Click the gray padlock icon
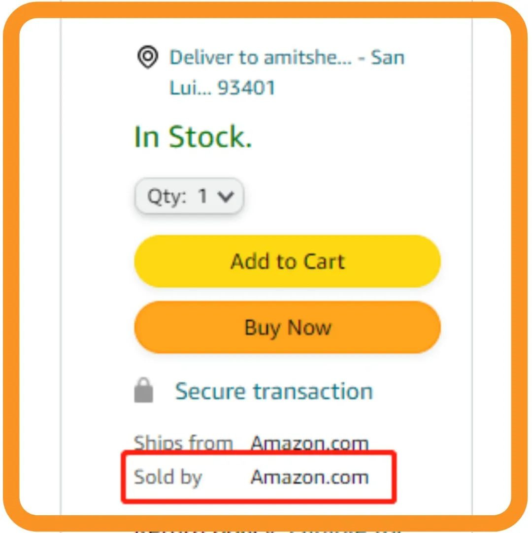Image resolution: width=532 pixels, height=533 pixels. tap(143, 390)
